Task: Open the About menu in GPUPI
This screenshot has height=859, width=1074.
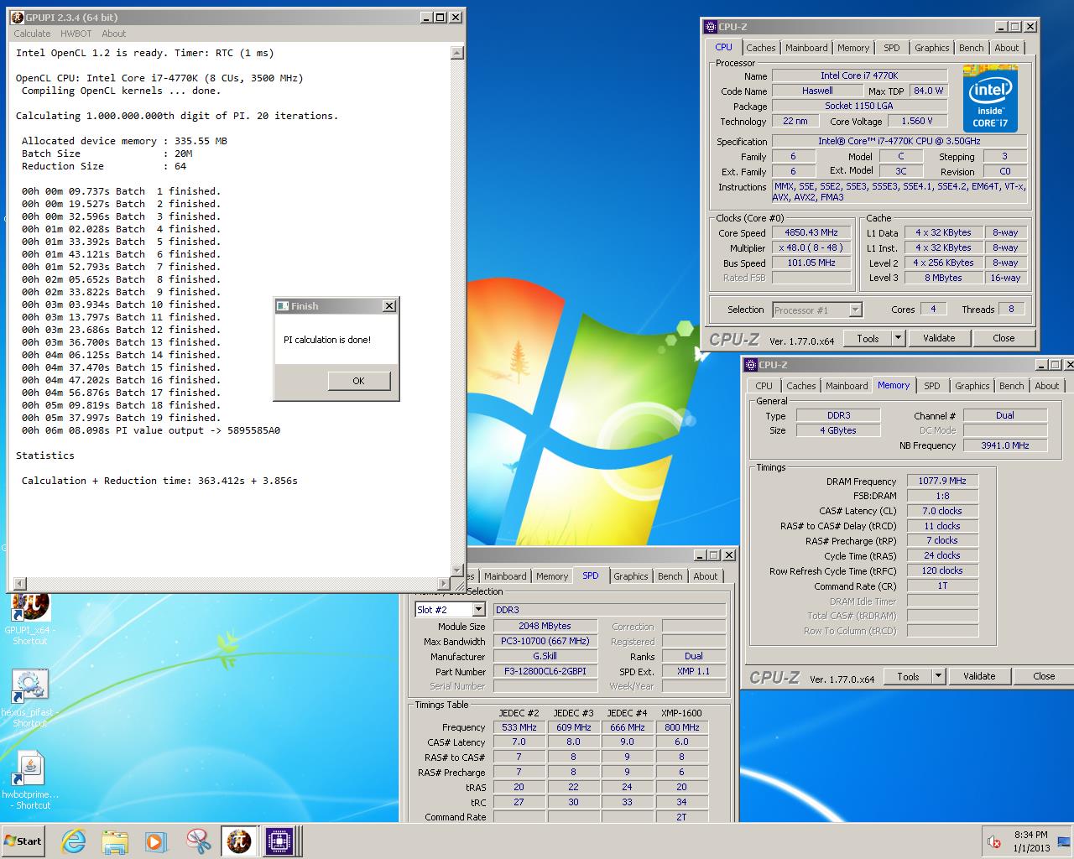Action: (x=114, y=34)
